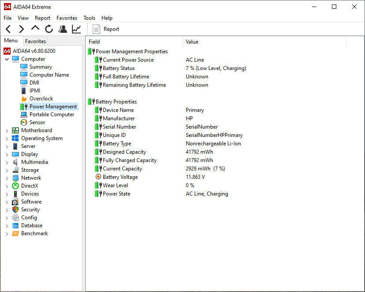
Task: Click the Motherboard chip icon
Action: (15, 130)
